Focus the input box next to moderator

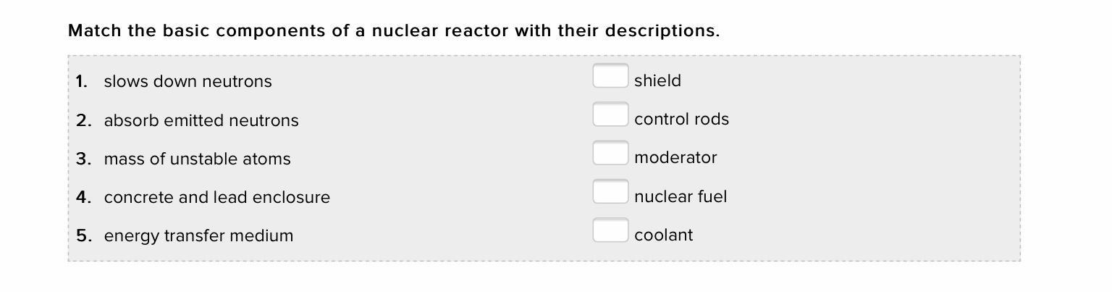pyautogui.click(x=610, y=153)
